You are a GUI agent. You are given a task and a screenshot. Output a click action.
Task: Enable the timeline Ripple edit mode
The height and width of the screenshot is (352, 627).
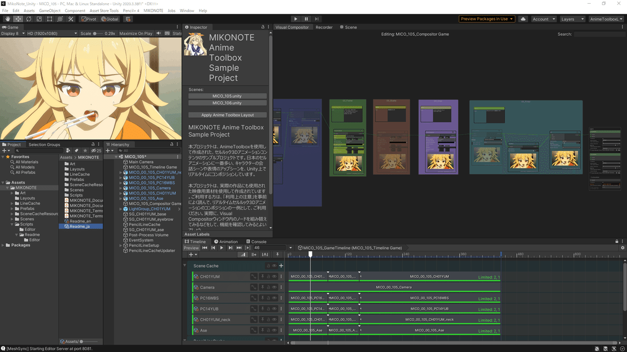pyautogui.click(x=254, y=254)
